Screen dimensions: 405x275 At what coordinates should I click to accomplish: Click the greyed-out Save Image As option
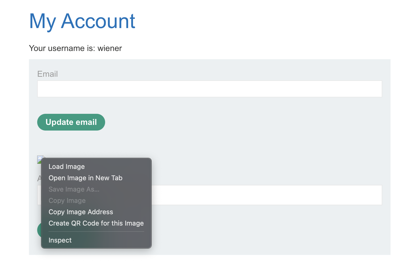point(74,189)
